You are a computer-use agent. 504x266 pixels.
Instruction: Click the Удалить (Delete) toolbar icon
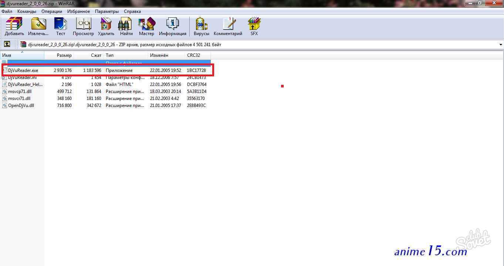pyautogui.click(x=106, y=24)
